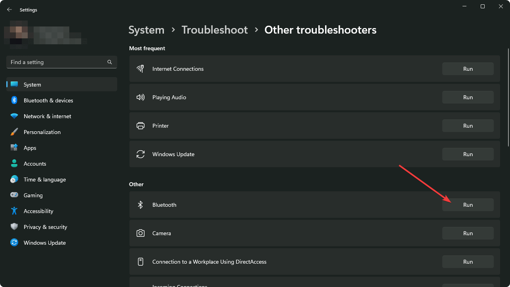Click the Windows Update refresh icon
Viewport: 510px width, 287px height.
(x=141, y=154)
